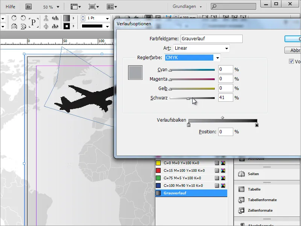This screenshot has width=301, height=226.
Task: Select the right black gradient stop
Action: [x=257, y=125]
